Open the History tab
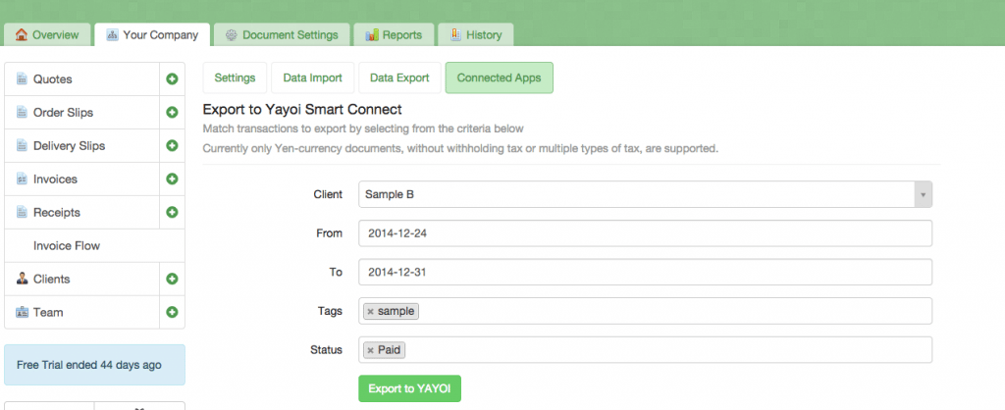This screenshot has height=410, width=1005. point(476,34)
